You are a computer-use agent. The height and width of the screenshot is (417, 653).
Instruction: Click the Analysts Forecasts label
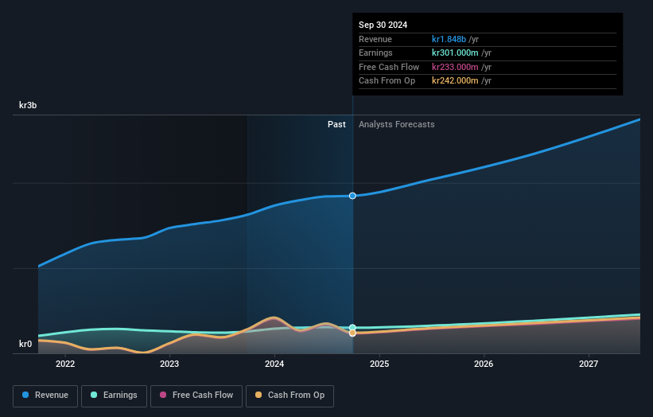[396, 125]
